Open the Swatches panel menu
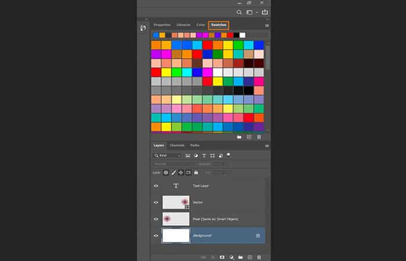This screenshot has width=406, height=261. pyautogui.click(x=267, y=26)
